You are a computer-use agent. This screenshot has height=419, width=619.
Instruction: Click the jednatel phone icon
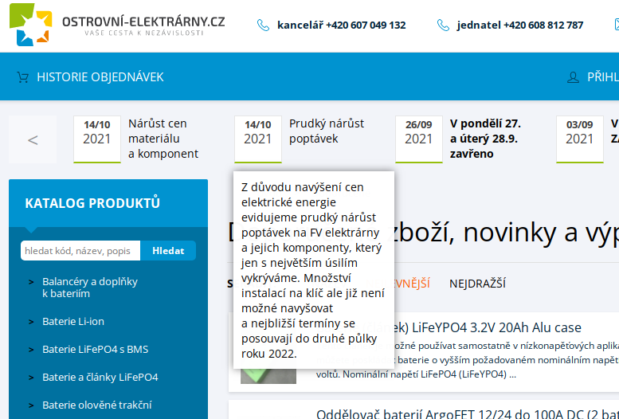(443, 25)
